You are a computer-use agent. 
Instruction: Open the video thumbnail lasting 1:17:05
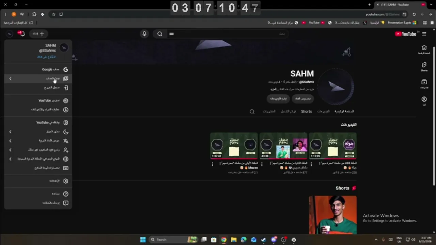click(333, 146)
